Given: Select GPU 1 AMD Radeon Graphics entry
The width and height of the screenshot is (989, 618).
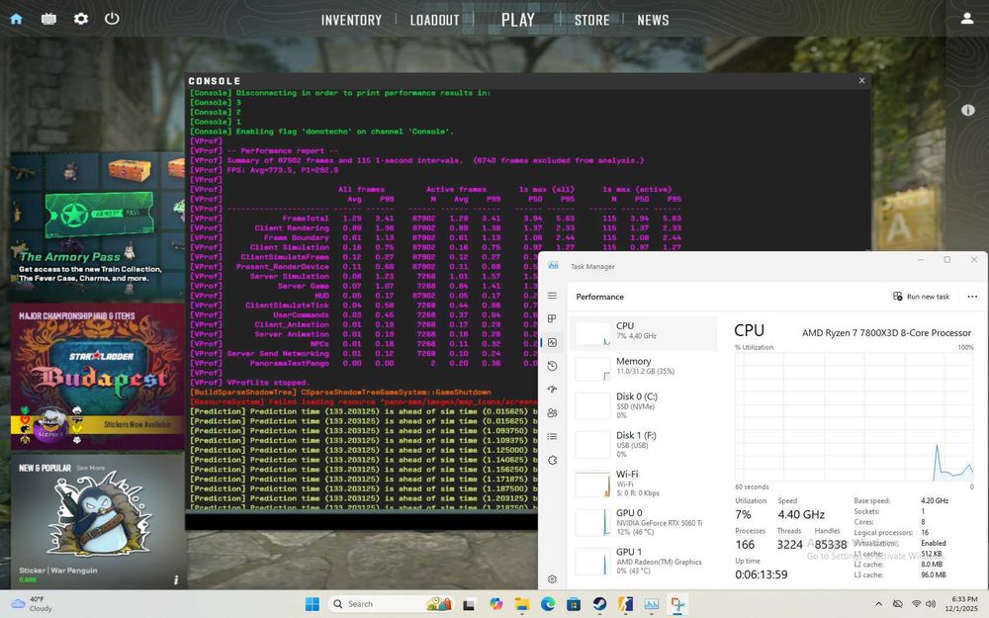Looking at the screenshot, I should [x=644, y=562].
